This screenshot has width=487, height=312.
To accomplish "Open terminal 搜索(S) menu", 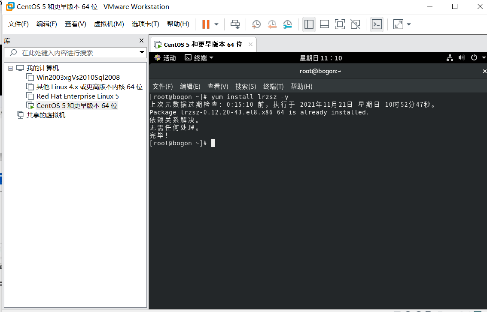I will (246, 87).
